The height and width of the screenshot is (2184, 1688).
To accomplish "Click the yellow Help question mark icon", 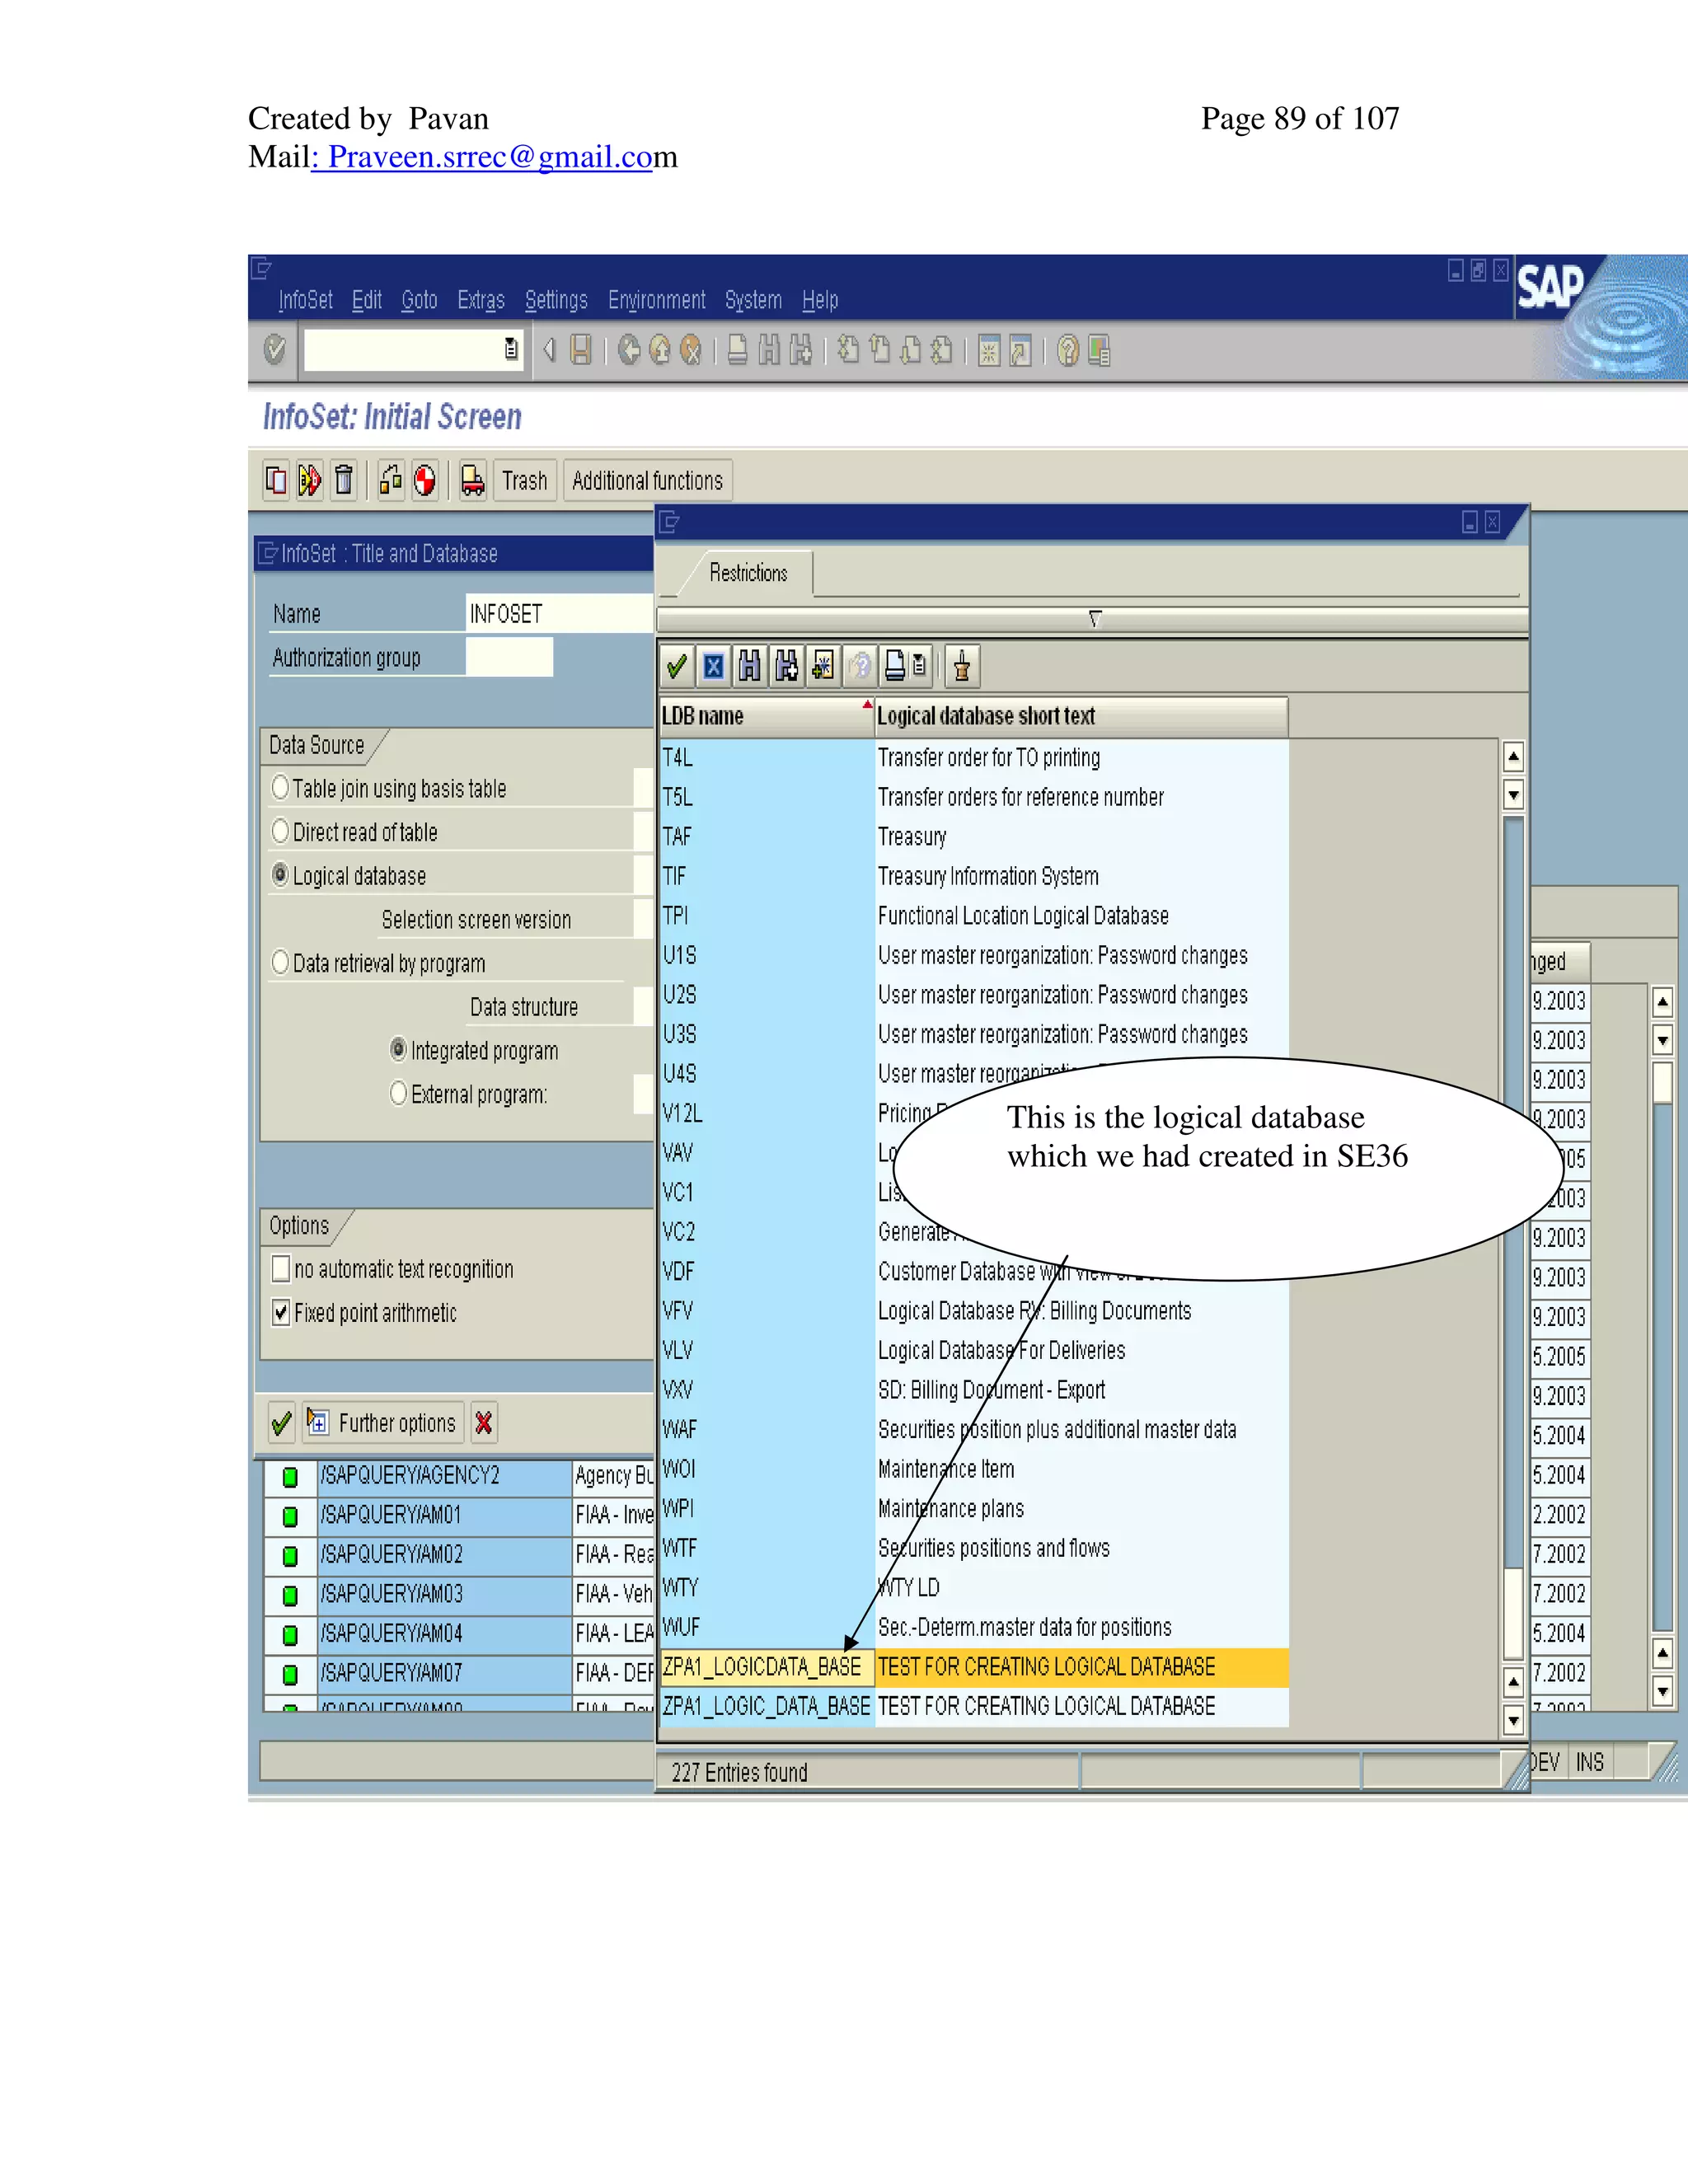I will (1068, 351).
